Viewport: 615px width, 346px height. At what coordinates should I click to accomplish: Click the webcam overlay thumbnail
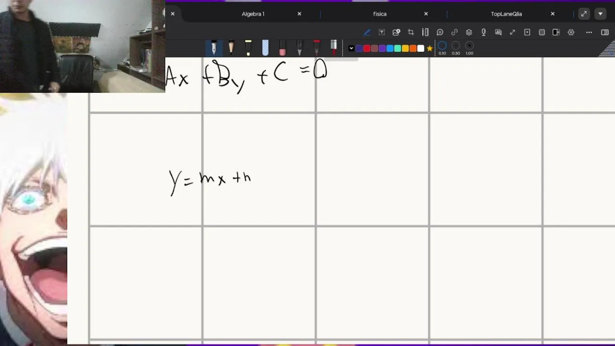coord(82,46)
